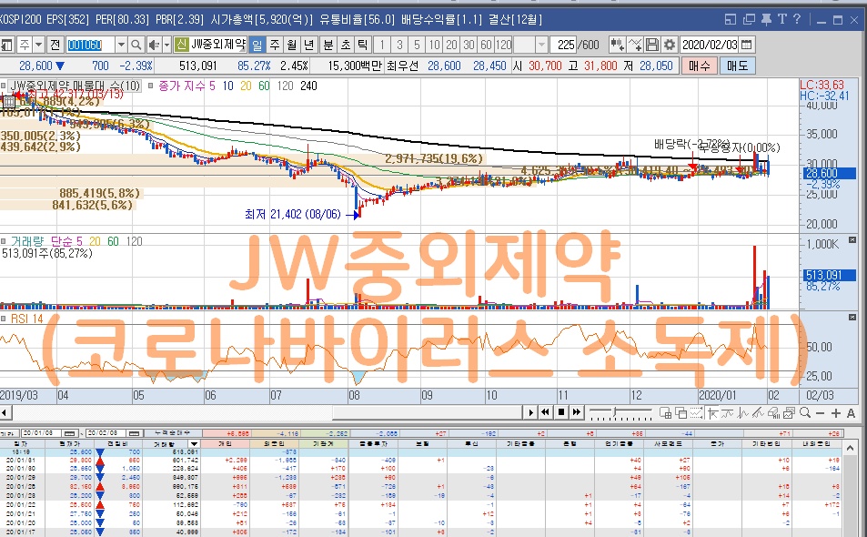Select the daily (일) period
This screenshot has height=537, width=867.
pyautogui.click(x=257, y=45)
